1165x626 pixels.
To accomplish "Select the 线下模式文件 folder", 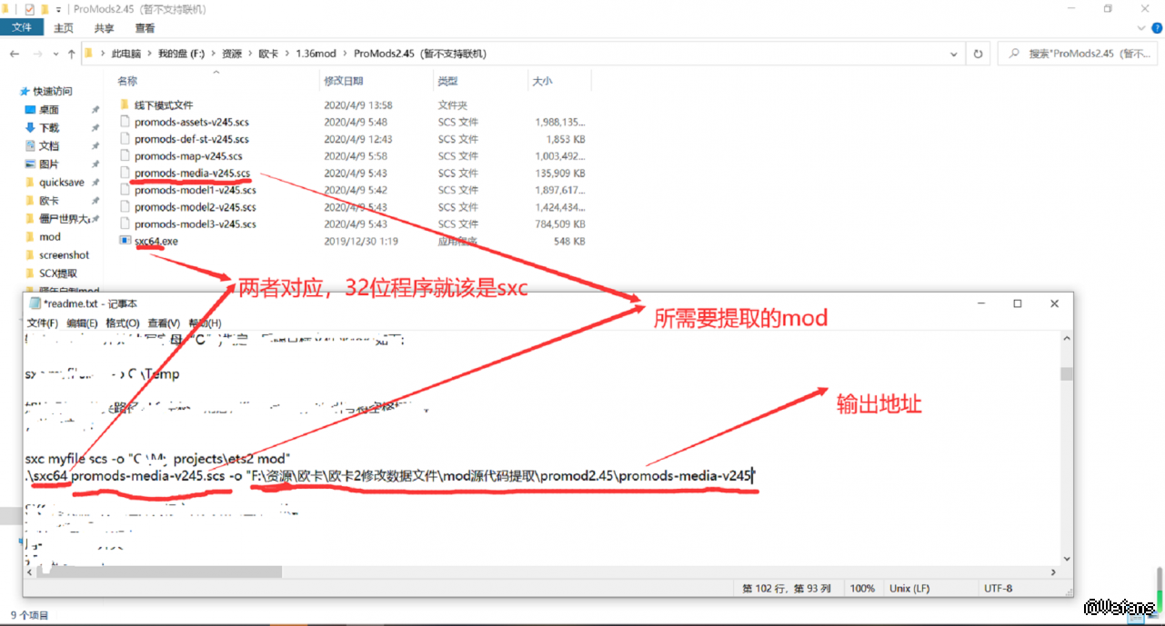I will [164, 104].
